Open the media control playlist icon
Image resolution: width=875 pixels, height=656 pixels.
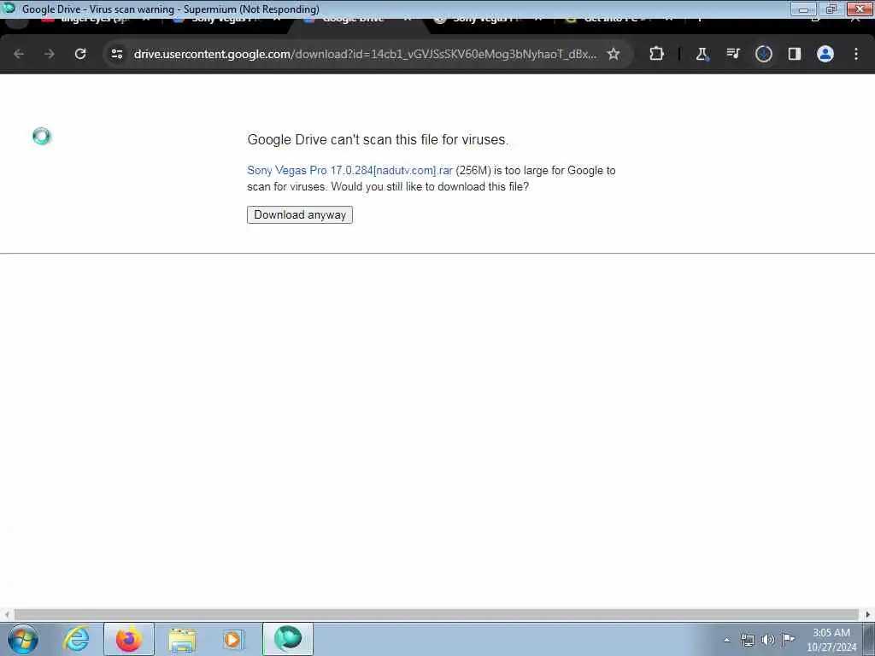coord(732,54)
